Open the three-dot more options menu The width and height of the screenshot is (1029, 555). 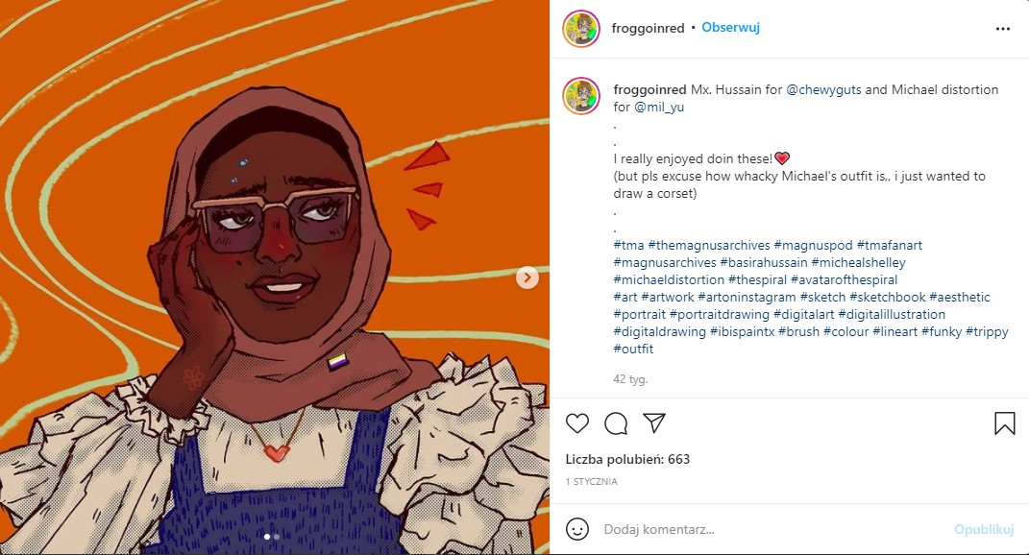coord(1003,29)
